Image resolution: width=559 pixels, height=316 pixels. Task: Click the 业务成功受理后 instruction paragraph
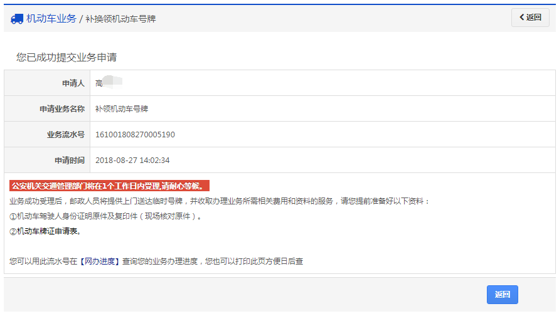220,201
